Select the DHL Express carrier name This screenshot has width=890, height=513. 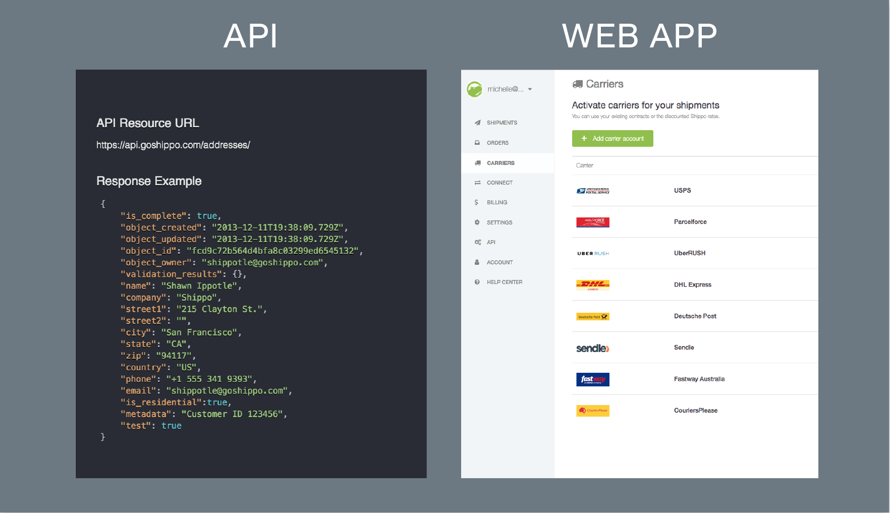(x=693, y=284)
